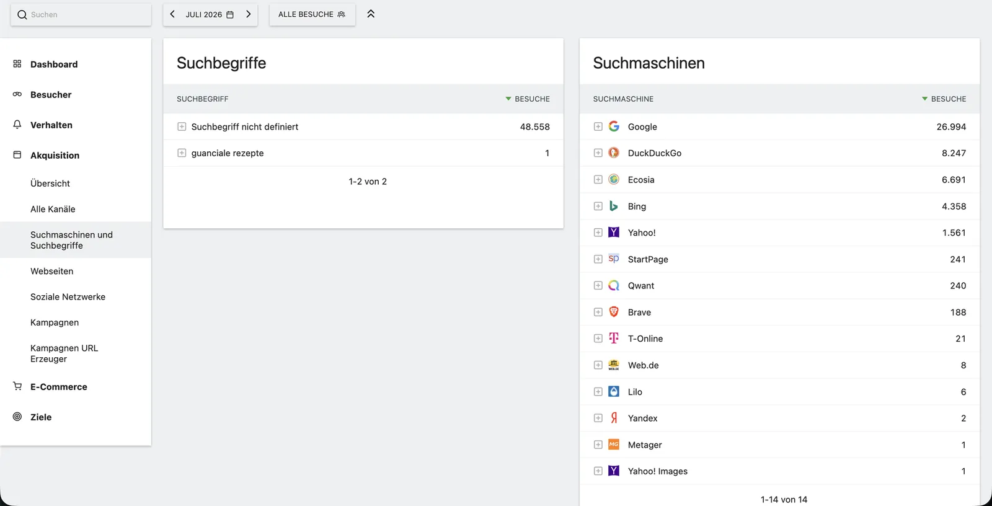The height and width of the screenshot is (506, 992).
Task: Click the Web.de logo icon
Action: click(x=614, y=365)
